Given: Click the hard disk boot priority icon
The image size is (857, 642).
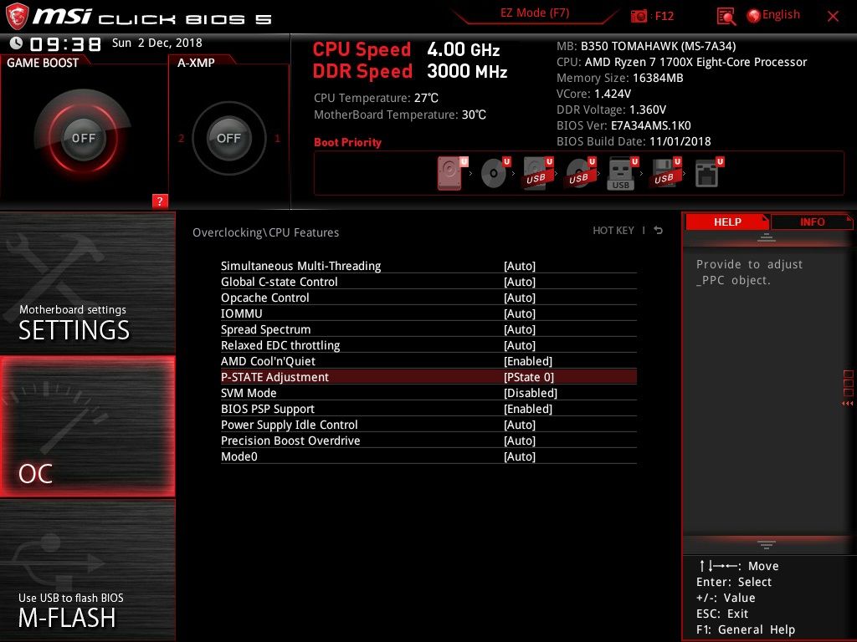Looking at the screenshot, I should point(451,173).
